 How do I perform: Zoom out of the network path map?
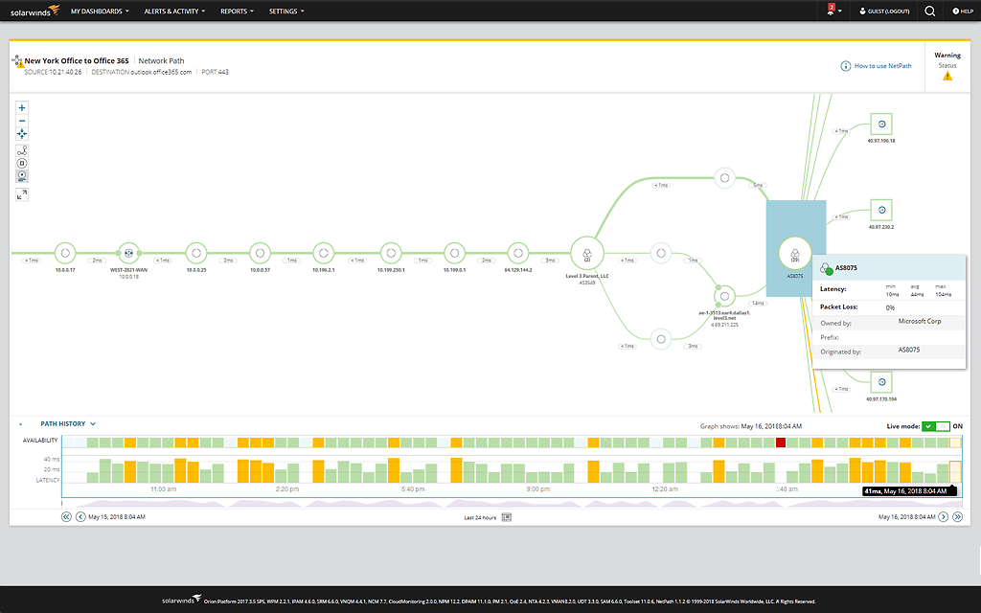[x=21, y=121]
